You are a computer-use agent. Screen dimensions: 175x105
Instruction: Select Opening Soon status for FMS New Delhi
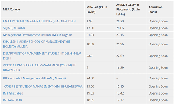tap(158, 21)
